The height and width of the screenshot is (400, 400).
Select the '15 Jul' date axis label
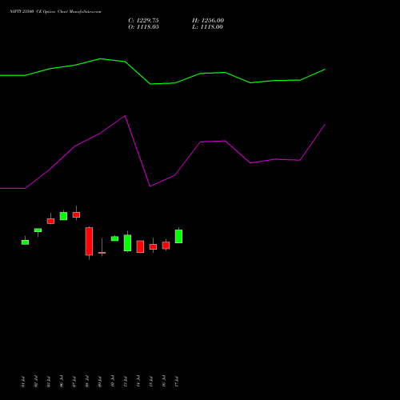(151, 382)
